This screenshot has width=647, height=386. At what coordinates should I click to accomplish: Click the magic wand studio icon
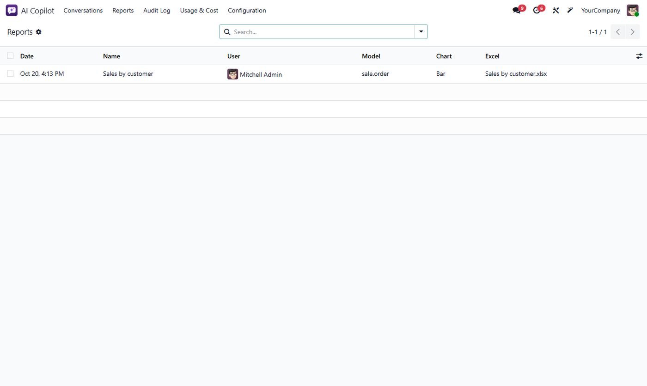[x=570, y=10]
